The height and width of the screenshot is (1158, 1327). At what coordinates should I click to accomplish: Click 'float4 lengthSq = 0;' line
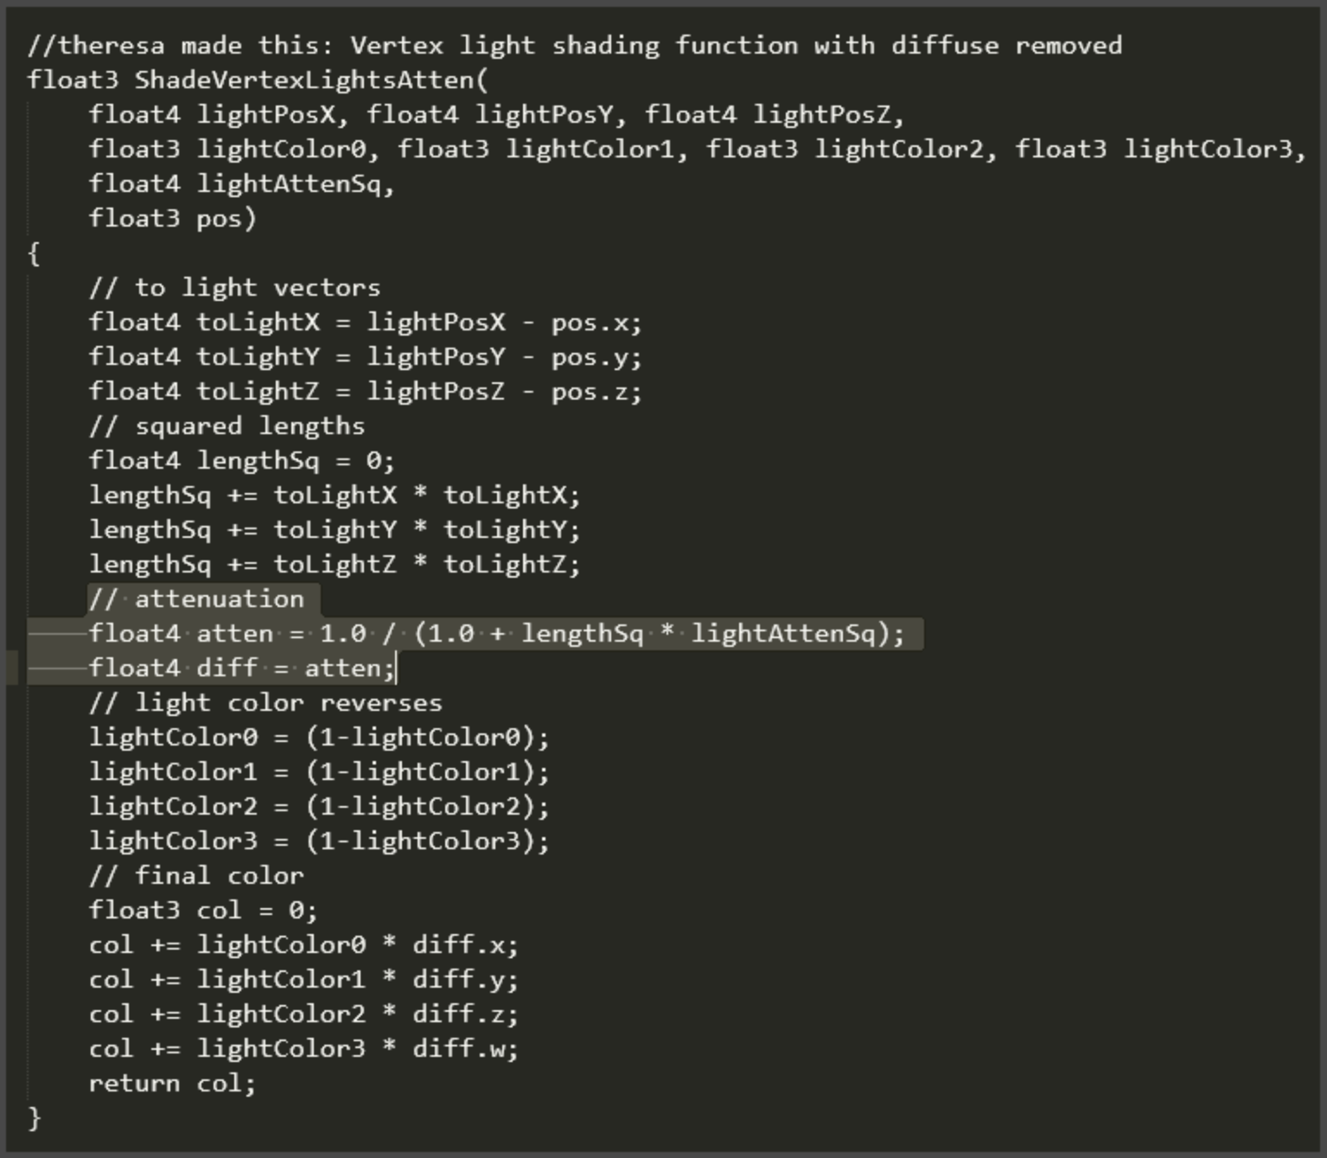(x=242, y=461)
